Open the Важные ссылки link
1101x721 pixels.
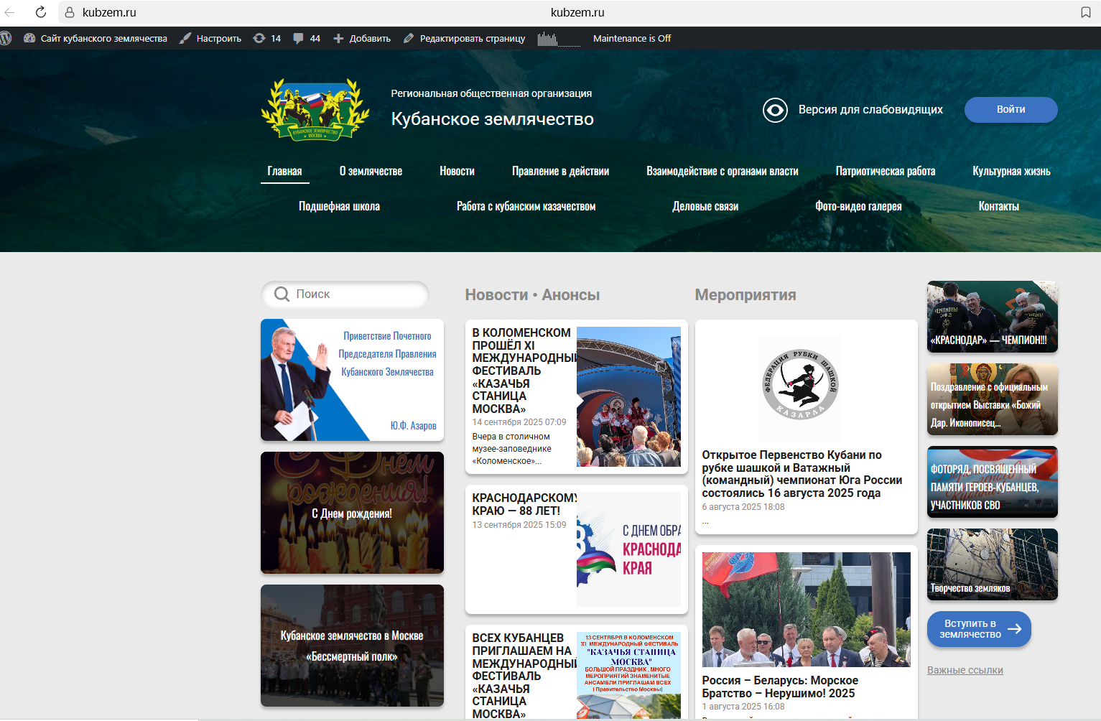pyautogui.click(x=965, y=670)
